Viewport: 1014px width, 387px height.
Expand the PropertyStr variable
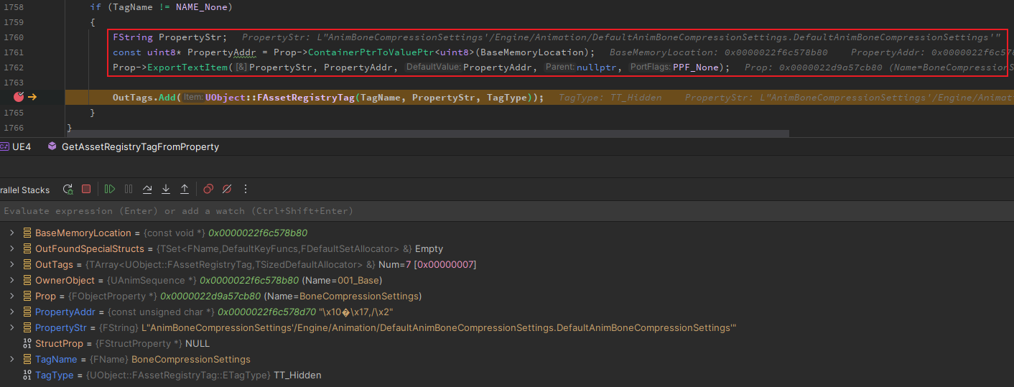11,328
